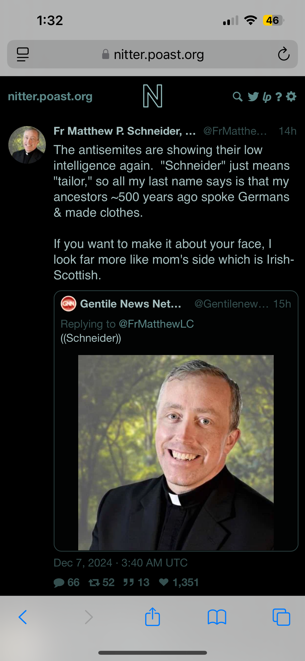Tap Fr Matthew's round avatar picture
The width and height of the screenshot is (305, 661).
pyautogui.click(x=27, y=145)
